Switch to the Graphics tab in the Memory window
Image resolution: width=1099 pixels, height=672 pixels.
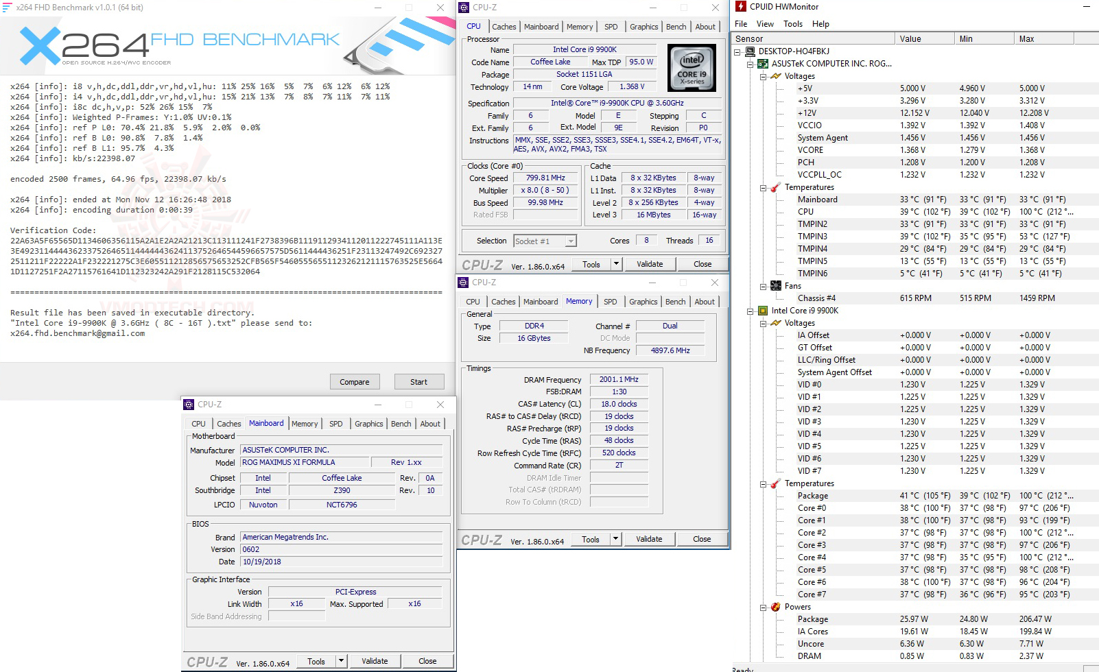point(643,301)
